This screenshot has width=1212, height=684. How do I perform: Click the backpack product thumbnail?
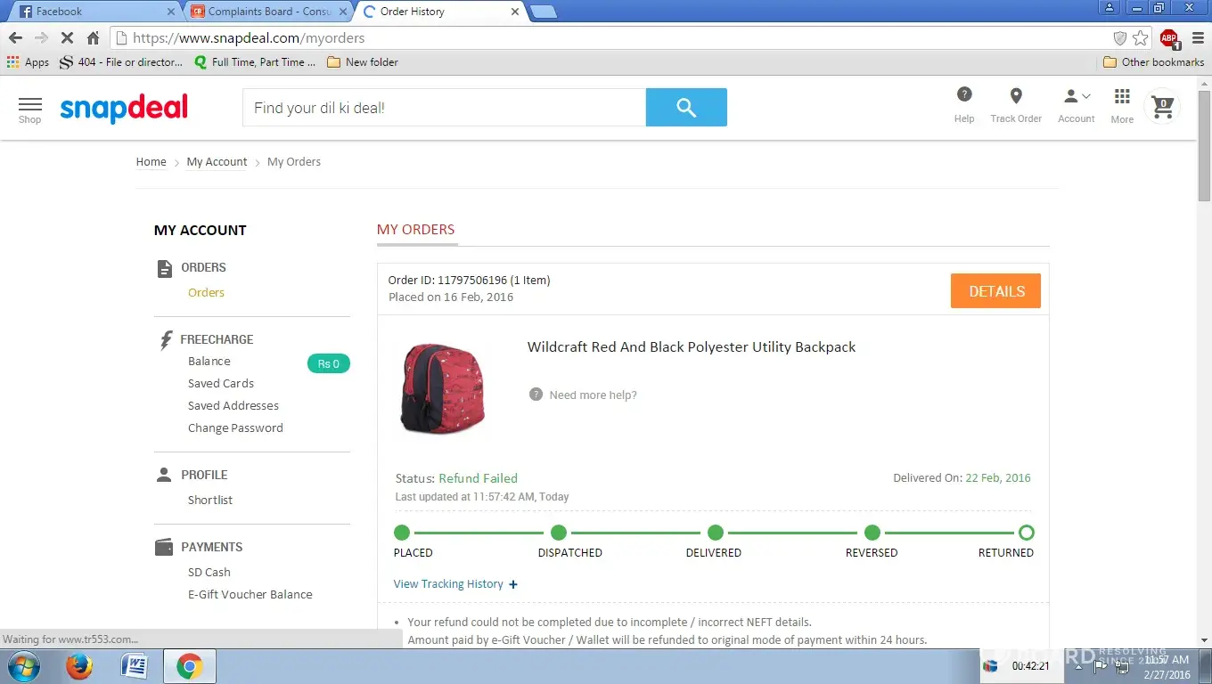tap(443, 389)
